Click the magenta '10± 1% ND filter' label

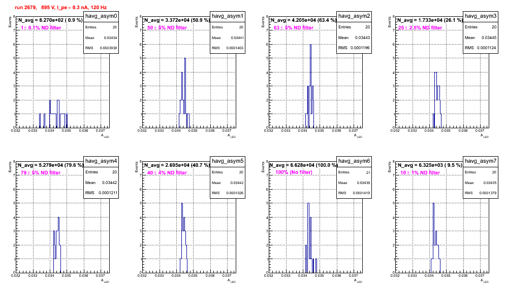[420, 173]
